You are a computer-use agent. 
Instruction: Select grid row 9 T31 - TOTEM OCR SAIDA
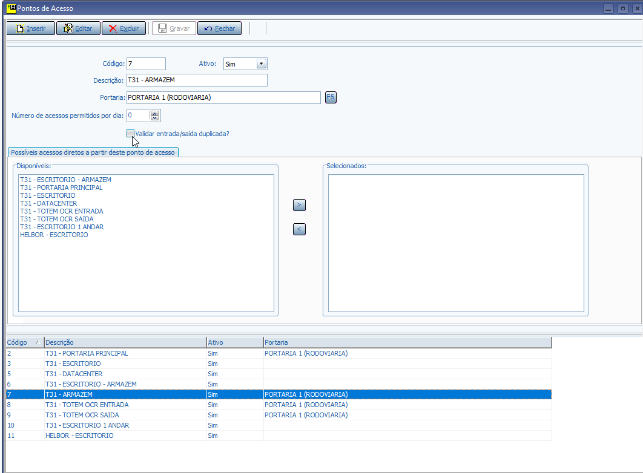coord(279,415)
